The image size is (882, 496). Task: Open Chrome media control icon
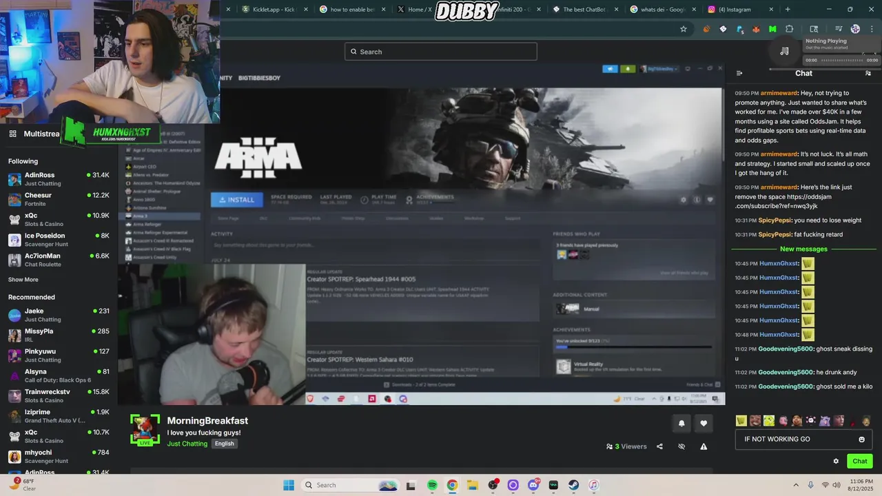coord(839,29)
